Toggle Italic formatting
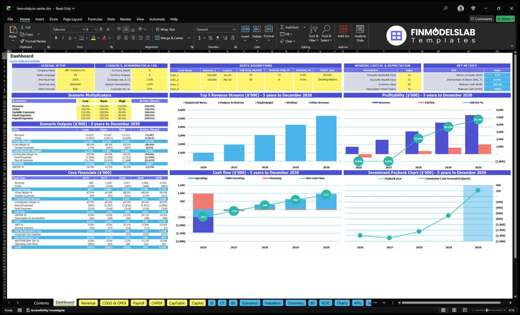Screen dimensions: 520x315 coord(62,38)
